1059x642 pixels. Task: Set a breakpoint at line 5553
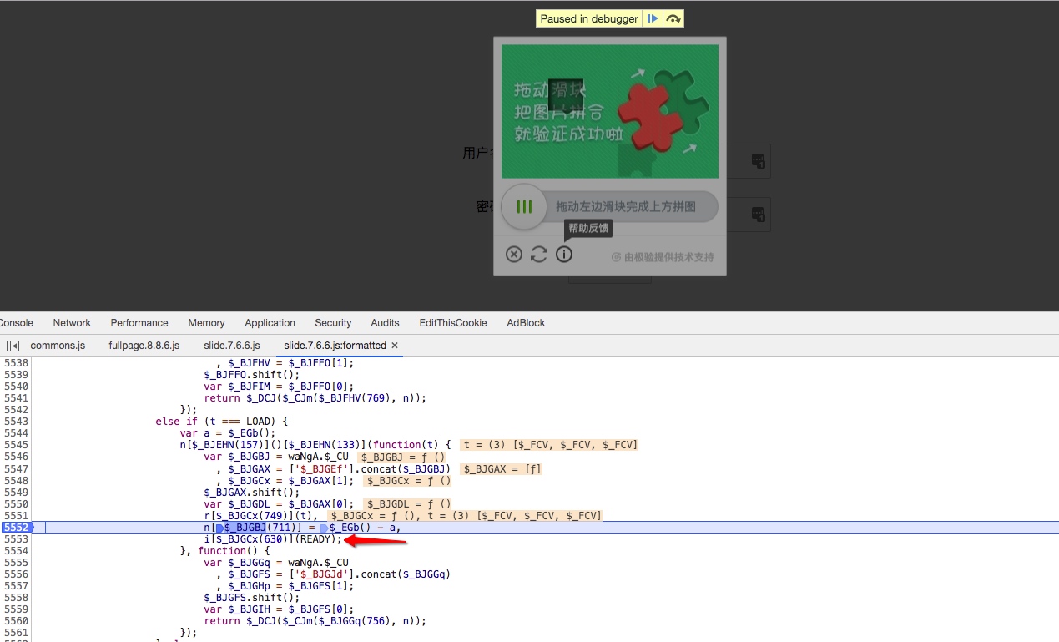16,539
